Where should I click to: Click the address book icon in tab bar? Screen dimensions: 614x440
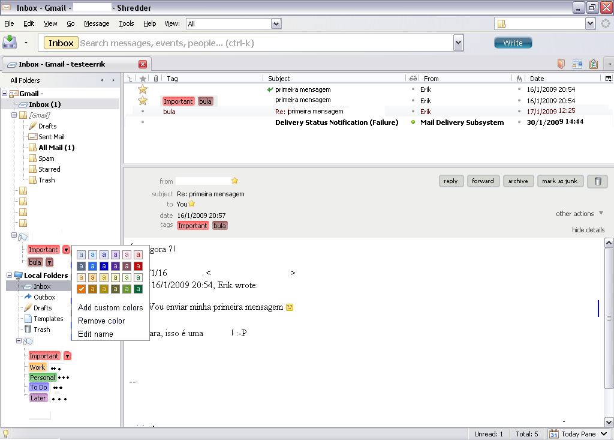coord(561,64)
